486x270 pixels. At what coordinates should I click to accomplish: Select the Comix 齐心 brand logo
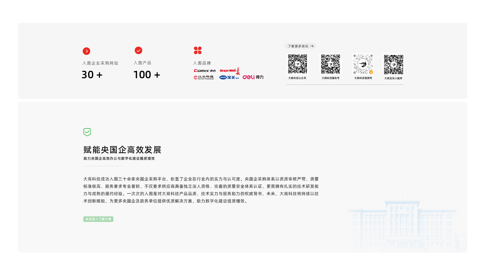coord(205,71)
